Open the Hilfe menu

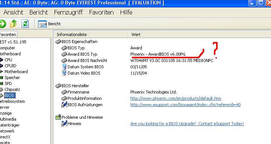click(x=126, y=12)
